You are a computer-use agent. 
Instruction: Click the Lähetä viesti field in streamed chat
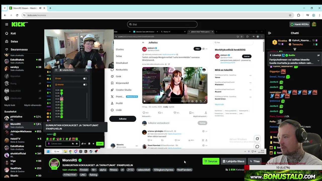(x=62, y=144)
